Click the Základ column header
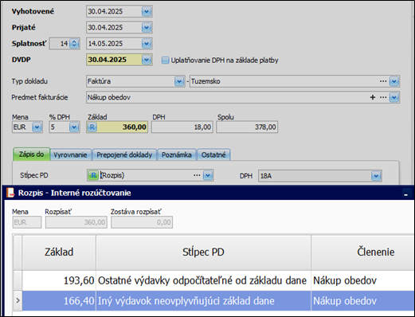Image resolution: width=415 pixels, height=317 pixels. (x=59, y=252)
